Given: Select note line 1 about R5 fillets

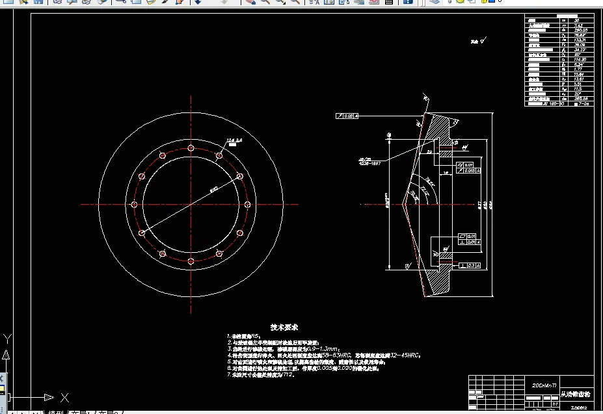Looking at the screenshot, I should pos(244,337).
